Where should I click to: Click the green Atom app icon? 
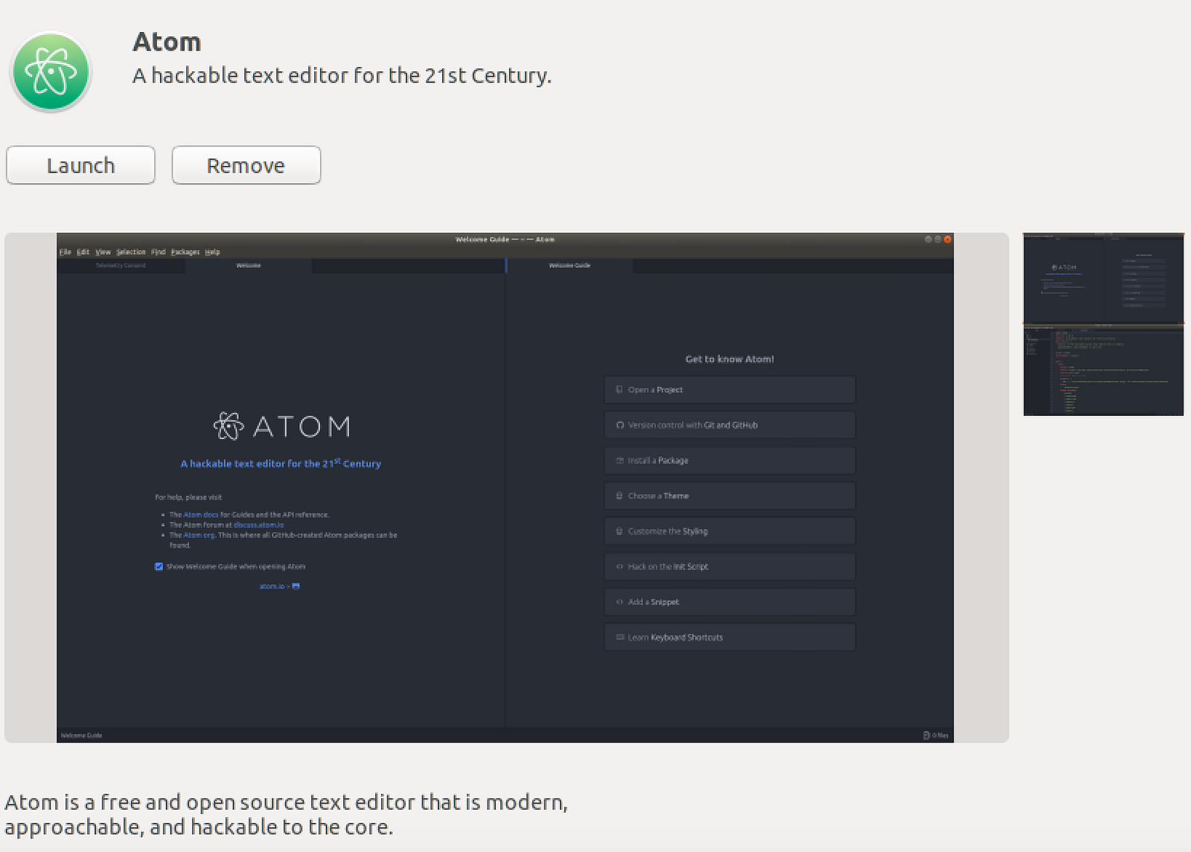coord(51,71)
